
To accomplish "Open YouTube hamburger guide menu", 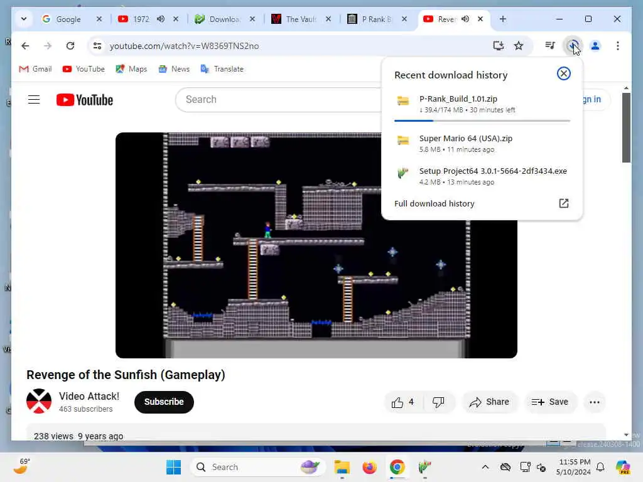I will (34, 100).
